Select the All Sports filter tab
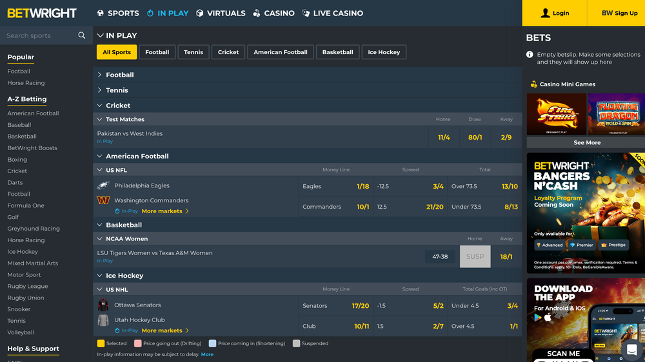The height and width of the screenshot is (362, 645). (117, 52)
